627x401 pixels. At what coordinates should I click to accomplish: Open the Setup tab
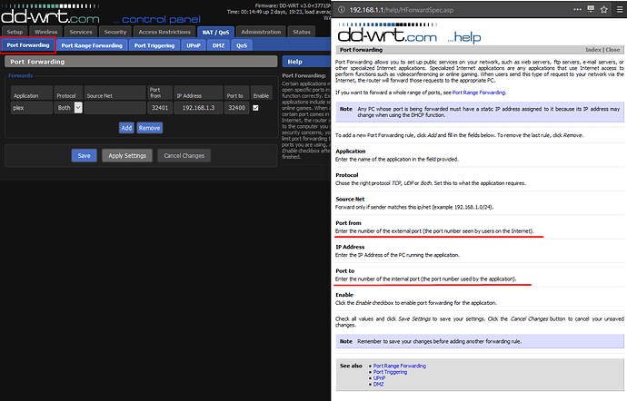tap(15, 32)
